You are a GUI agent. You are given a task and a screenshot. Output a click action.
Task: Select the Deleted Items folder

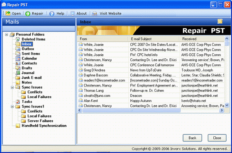pos(34,39)
